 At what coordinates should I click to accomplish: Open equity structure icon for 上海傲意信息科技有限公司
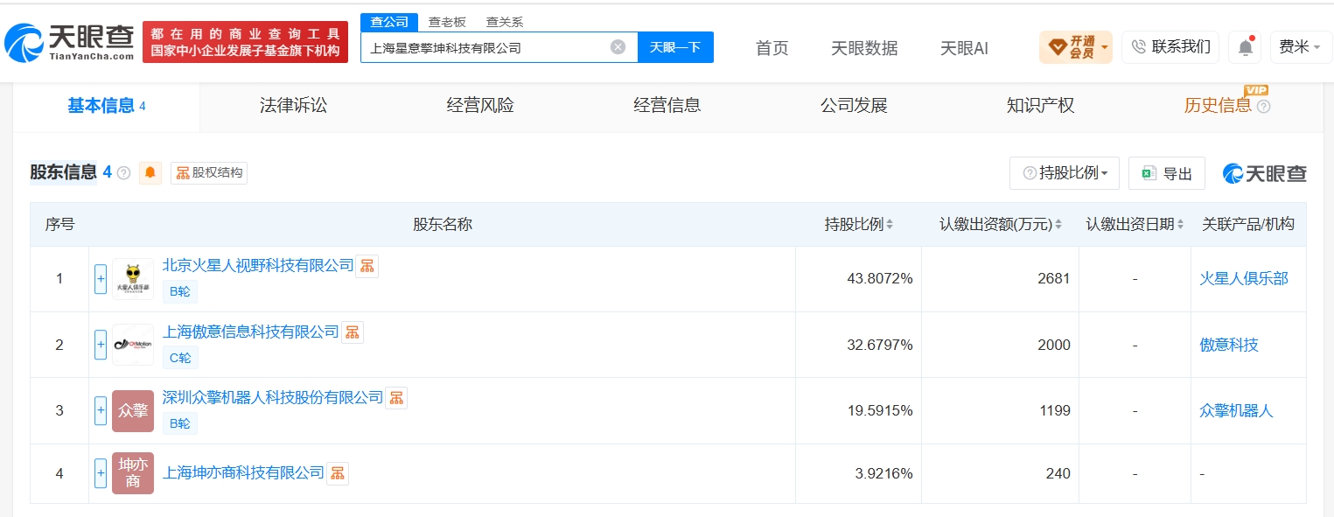point(353,332)
